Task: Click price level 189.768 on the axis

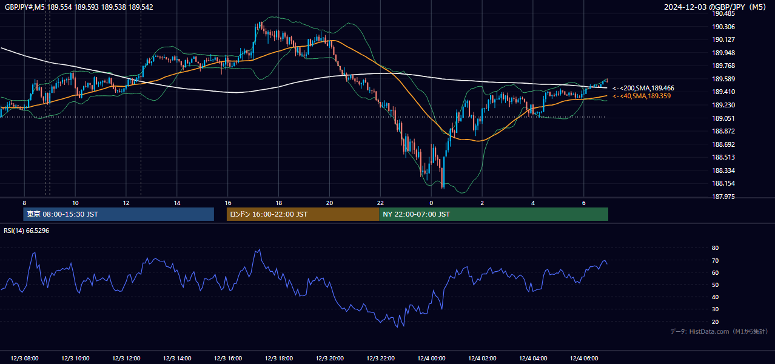Action: click(x=723, y=66)
